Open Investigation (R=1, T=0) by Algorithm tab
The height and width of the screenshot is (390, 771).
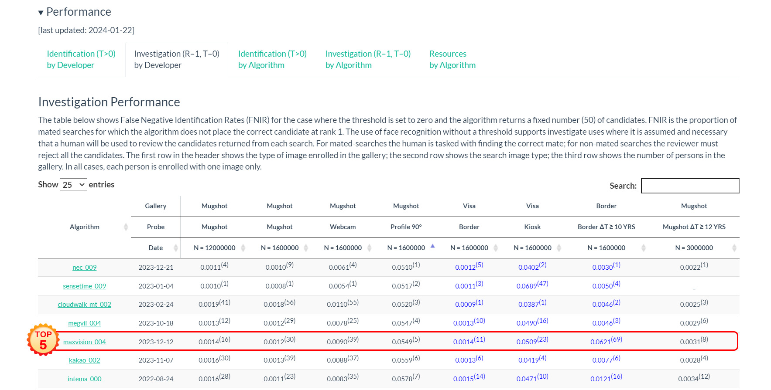[x=368, y=59]
